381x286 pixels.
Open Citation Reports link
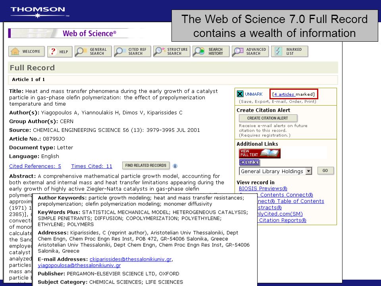click(x=282, y=220)
